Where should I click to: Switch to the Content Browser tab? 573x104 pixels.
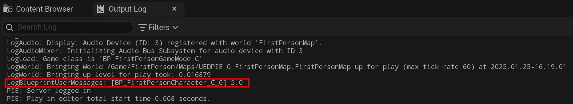(x=38, y=9)
